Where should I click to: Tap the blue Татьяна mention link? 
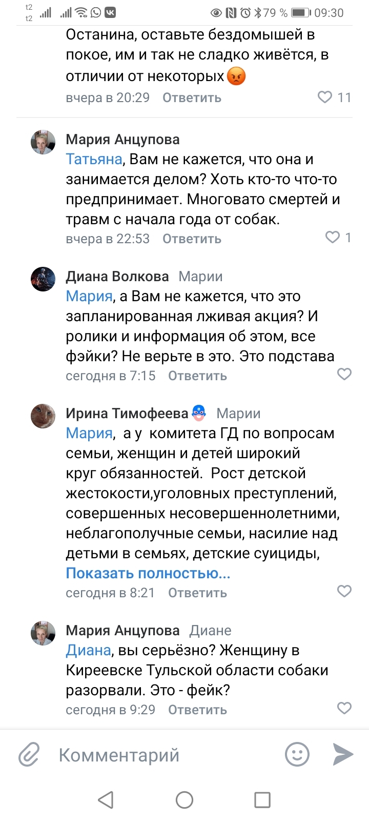(94, 160)
